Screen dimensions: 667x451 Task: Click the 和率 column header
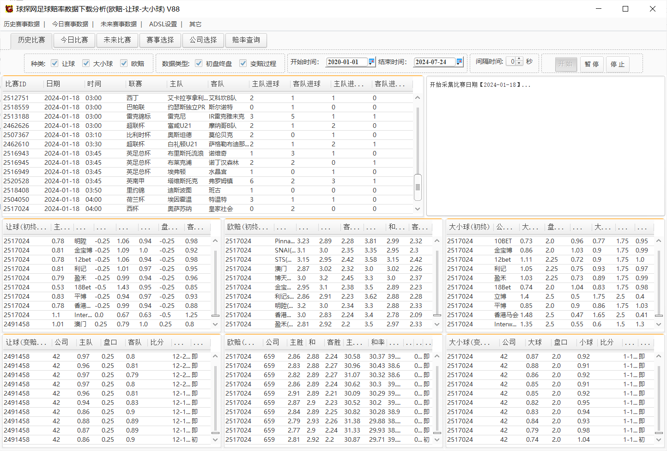(x=378, y=342)
